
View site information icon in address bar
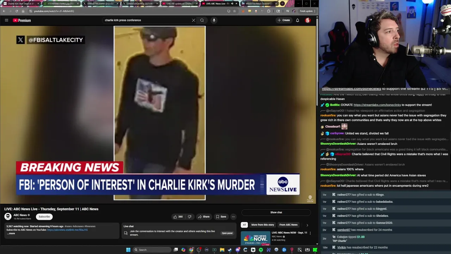pyautogui.click(x=31, y=11)
